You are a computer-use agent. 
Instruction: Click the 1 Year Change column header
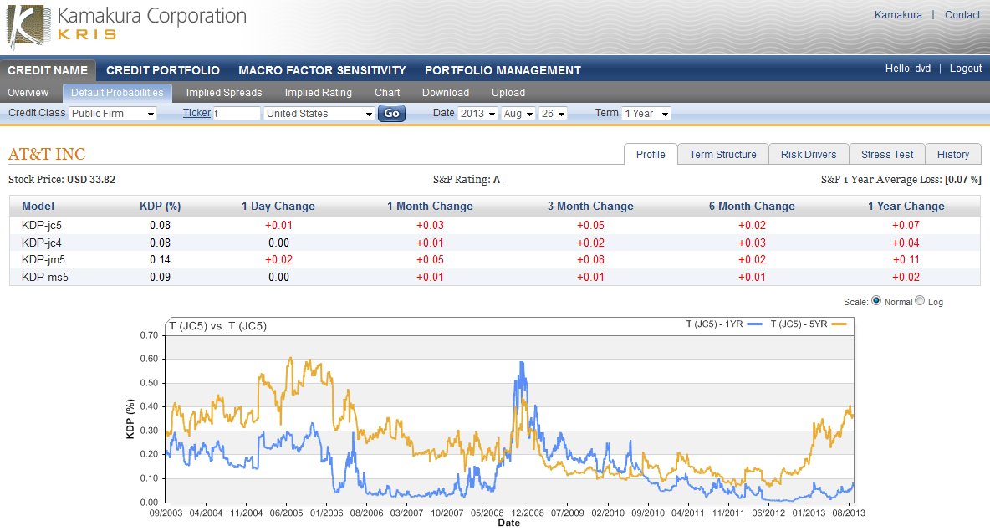pos(906,206)
